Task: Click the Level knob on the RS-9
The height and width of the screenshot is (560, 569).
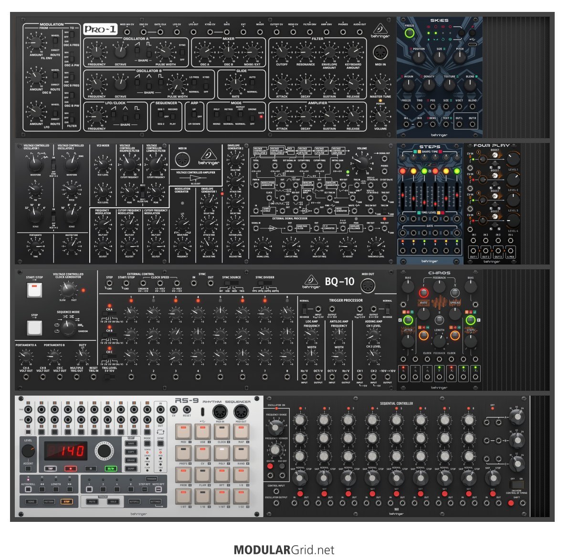Action: [28, 451]
